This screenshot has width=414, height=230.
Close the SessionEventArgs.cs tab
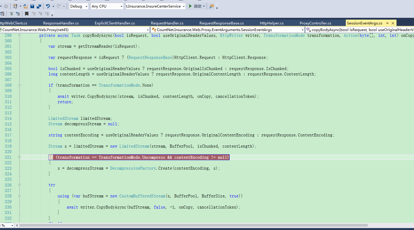[x=393, y=23]
